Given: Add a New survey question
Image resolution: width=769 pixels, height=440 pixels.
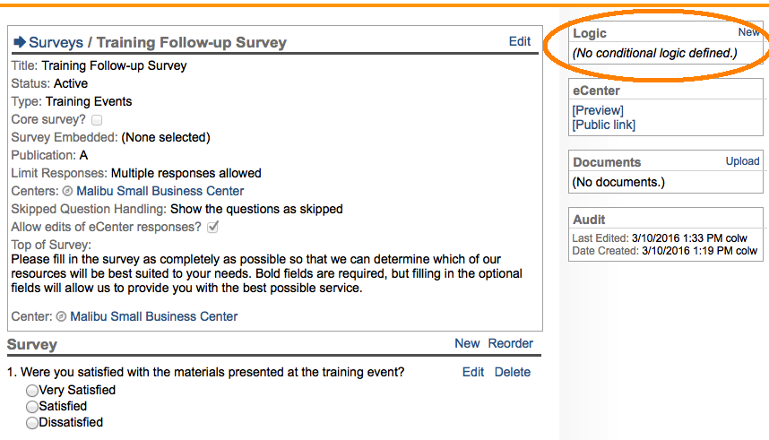Looking at the screenshot, I should pyautogui.click(x=467, y=343).
